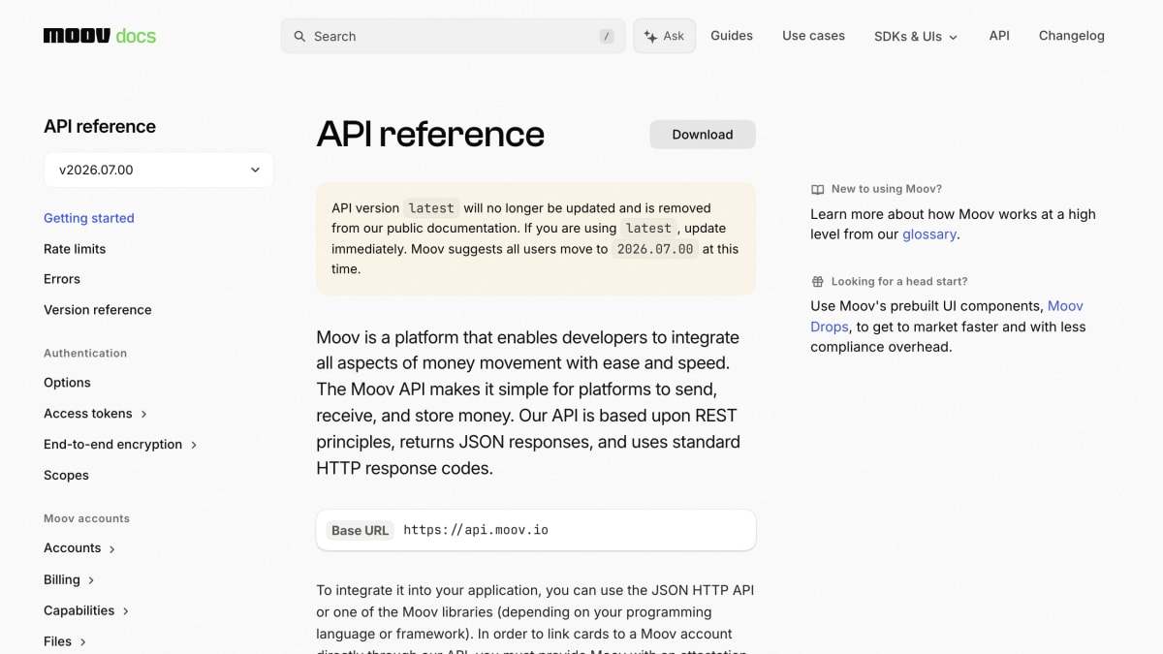Click the API reference sidebar heading

[x=100, y=126]
